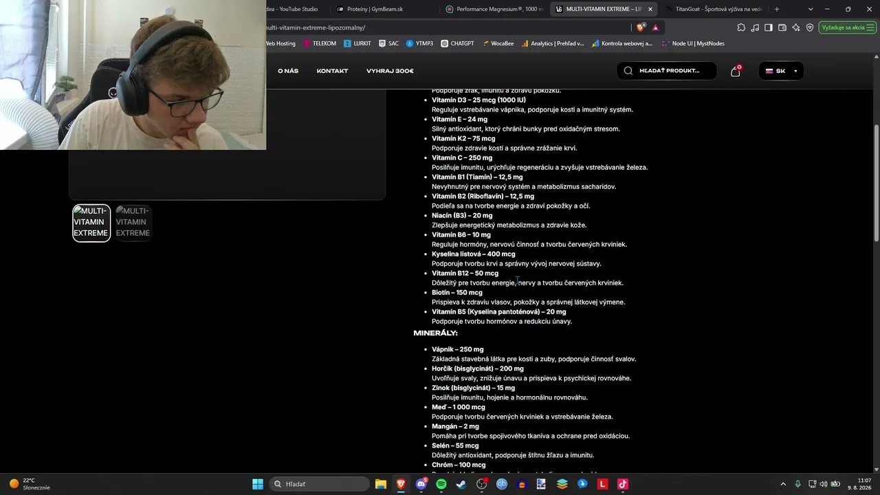Open the O NÁS menu item

click(288, 71)
